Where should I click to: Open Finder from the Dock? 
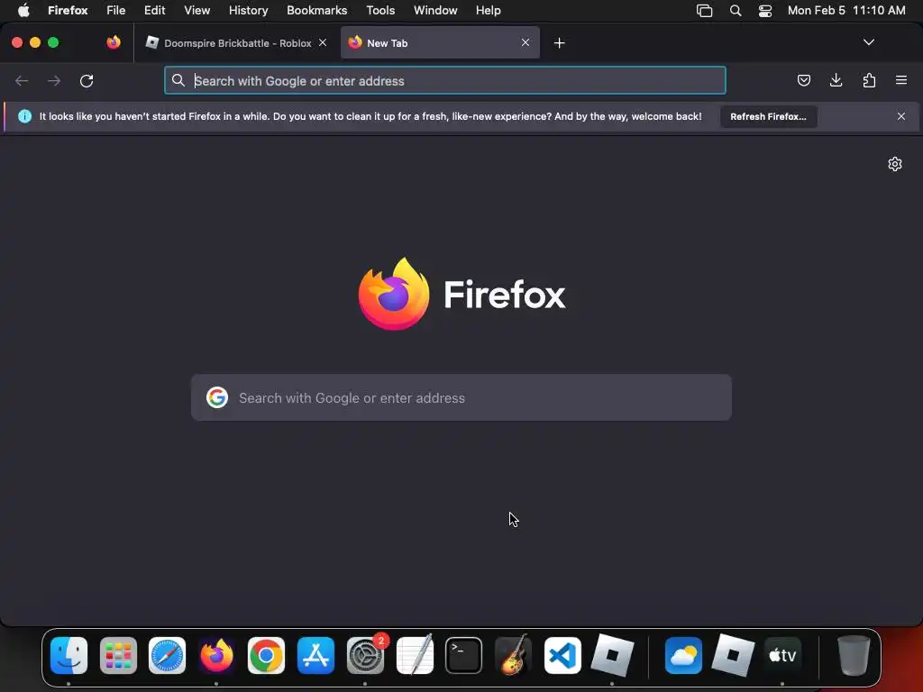point(69,655)
